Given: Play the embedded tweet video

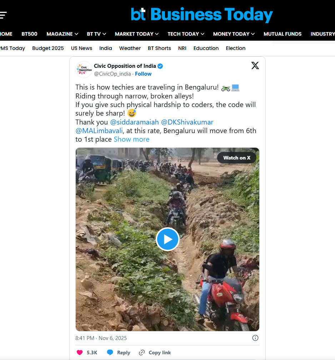Looking at the screenshot, I should [167, 239].
